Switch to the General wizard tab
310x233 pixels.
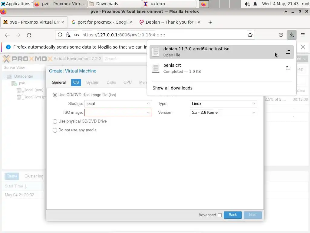point(59,83)
